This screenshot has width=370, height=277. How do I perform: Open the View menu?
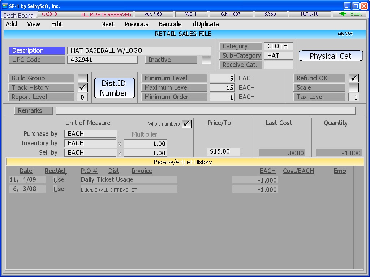pos(33,24)
